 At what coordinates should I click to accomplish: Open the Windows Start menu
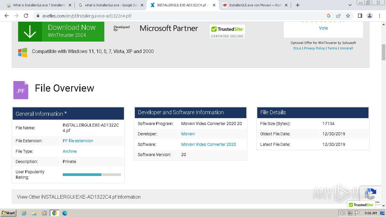[8, 213]
